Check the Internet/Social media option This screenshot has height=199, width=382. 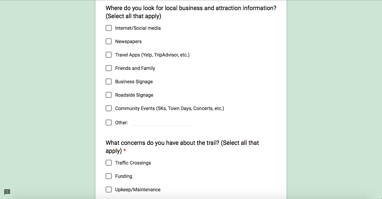pos(109,28)
